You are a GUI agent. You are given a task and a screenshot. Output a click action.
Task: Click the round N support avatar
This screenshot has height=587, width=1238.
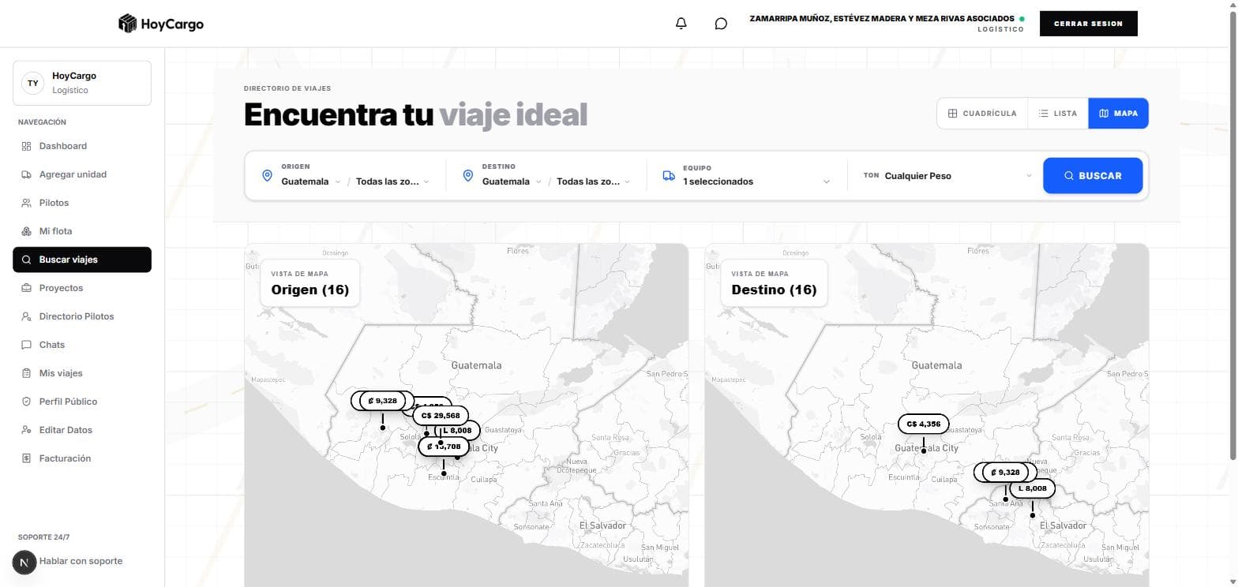(24, 563)
